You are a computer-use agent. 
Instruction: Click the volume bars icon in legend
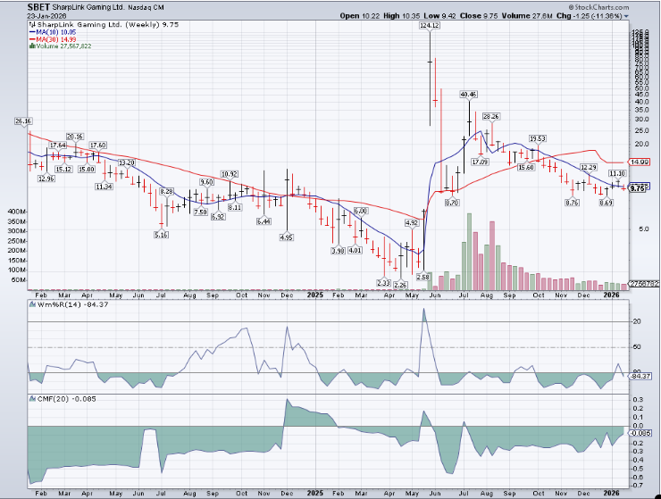(x=33, y=47)
